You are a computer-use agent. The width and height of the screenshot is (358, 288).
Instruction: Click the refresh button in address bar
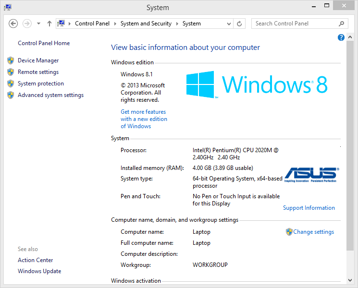[239, 24]
